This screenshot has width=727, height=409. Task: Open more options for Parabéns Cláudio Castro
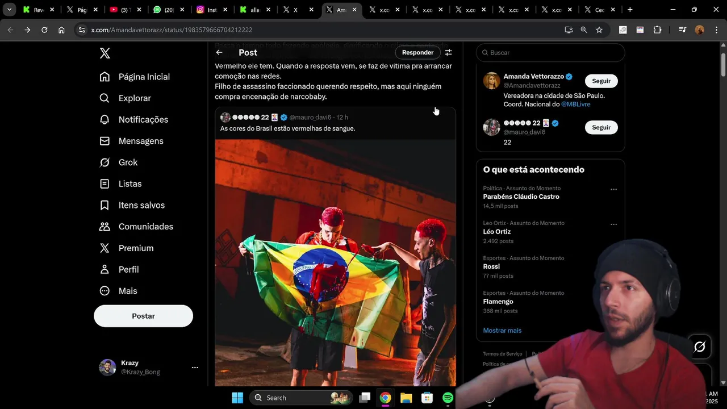coord(613,189)
